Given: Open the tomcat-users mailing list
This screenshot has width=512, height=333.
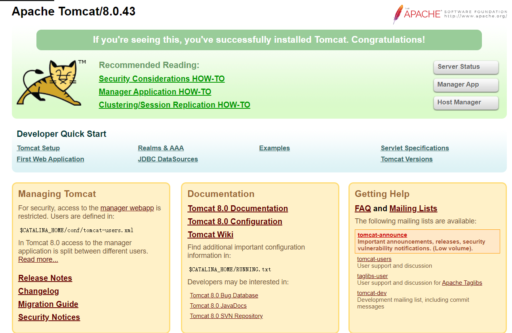Looking at the screenshot, I should 374,259.
